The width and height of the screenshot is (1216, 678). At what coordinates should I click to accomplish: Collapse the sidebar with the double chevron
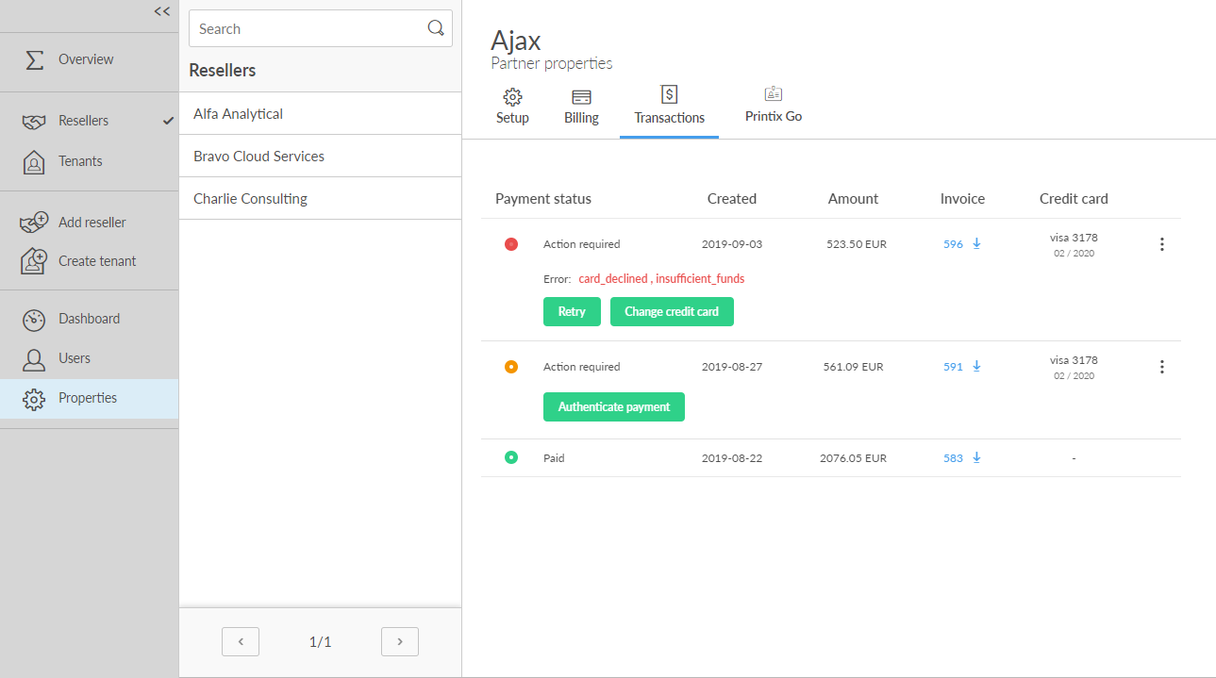click(162, 11)
